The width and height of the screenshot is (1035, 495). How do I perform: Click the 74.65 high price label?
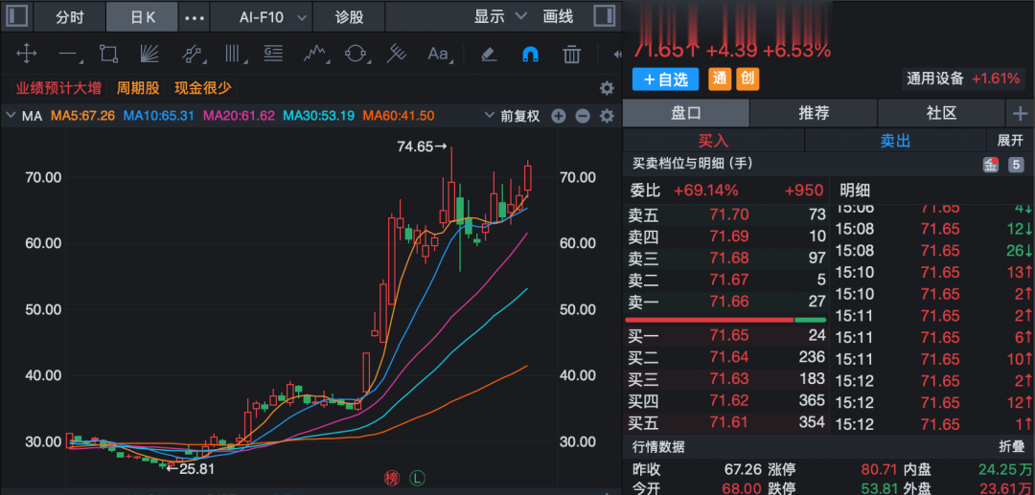click(424, 147)
